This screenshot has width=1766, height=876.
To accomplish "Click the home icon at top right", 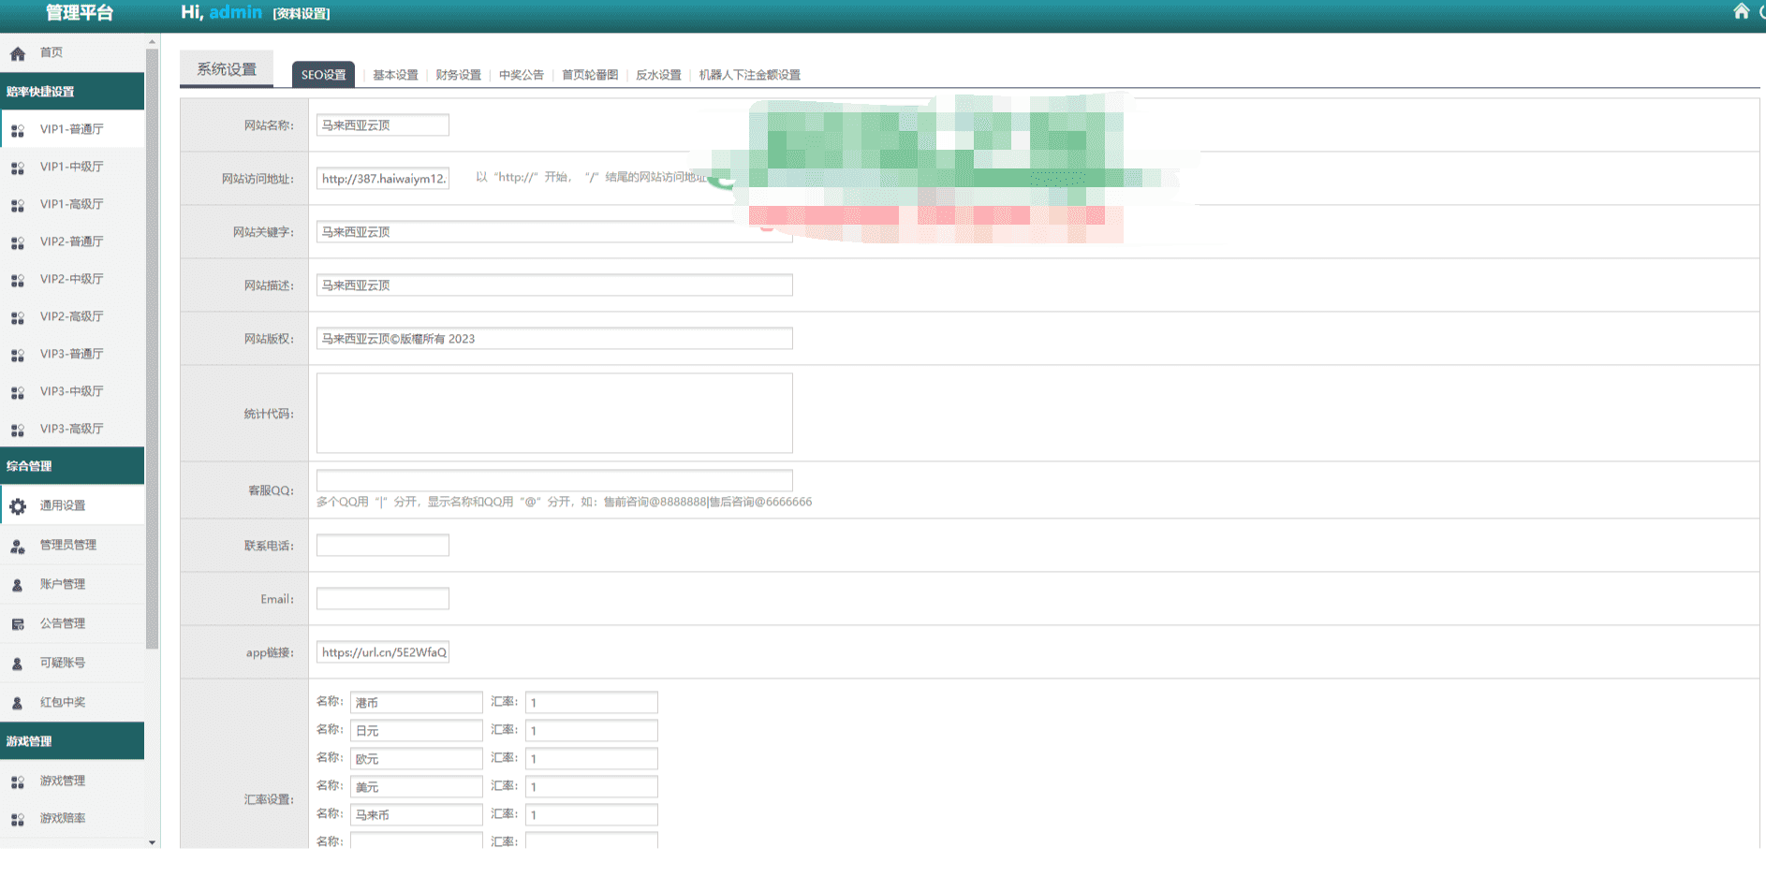I will (1741, 11).
